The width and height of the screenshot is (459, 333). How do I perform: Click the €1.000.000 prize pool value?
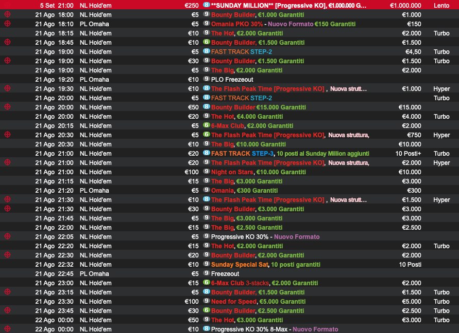pos(405,6)
